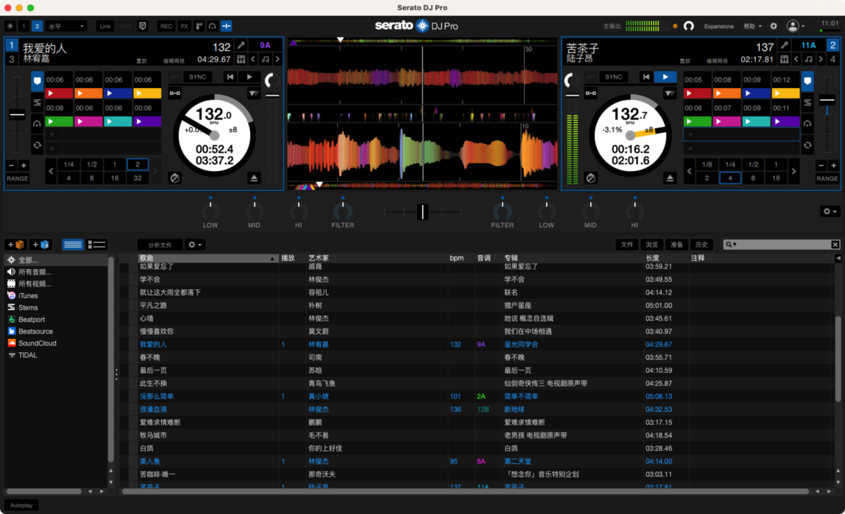Toggle SYNC on the right deck

tap(613, 77)
